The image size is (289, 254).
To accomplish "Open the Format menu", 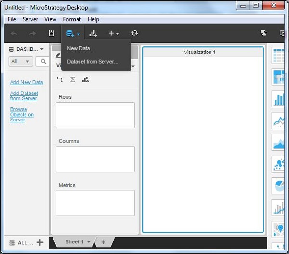I will pyautogui.click(x=72, y=19).
